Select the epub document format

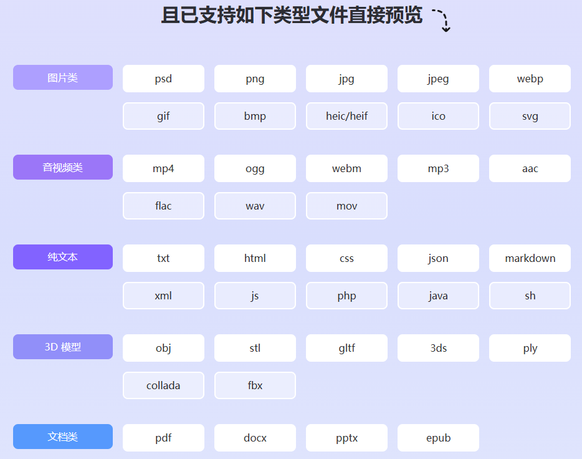(438, 438)
